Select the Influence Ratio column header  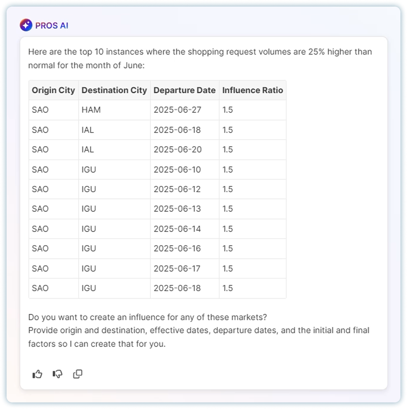[x=253, y=90]
